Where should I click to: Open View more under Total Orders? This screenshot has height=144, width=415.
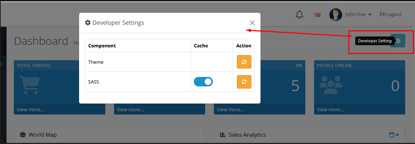pos(31,109)
